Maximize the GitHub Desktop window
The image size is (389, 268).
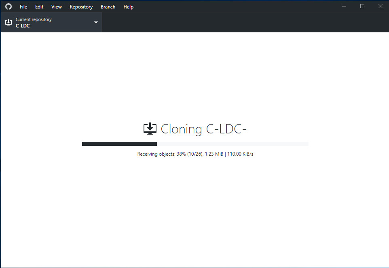[362, 6]
